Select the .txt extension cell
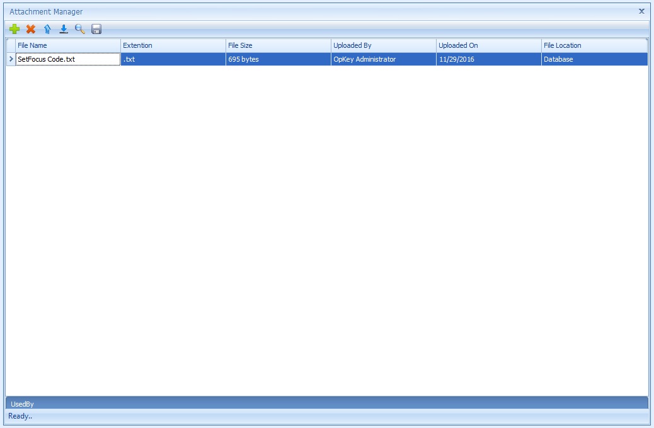Image resolution: width=654 pixels, height=428 pixels. pyautogui.click(x=173, y=59)
